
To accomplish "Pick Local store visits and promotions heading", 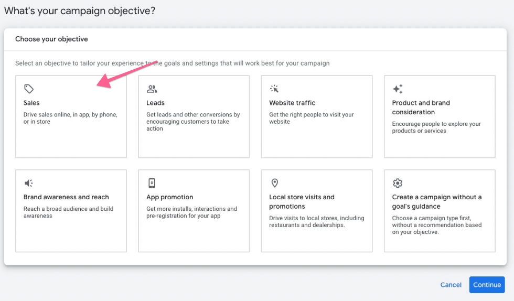I will (302, 202).
